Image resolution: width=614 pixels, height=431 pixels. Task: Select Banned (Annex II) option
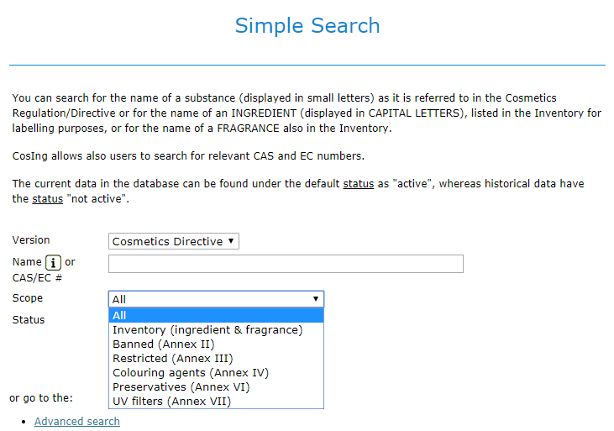coord(164,344)
